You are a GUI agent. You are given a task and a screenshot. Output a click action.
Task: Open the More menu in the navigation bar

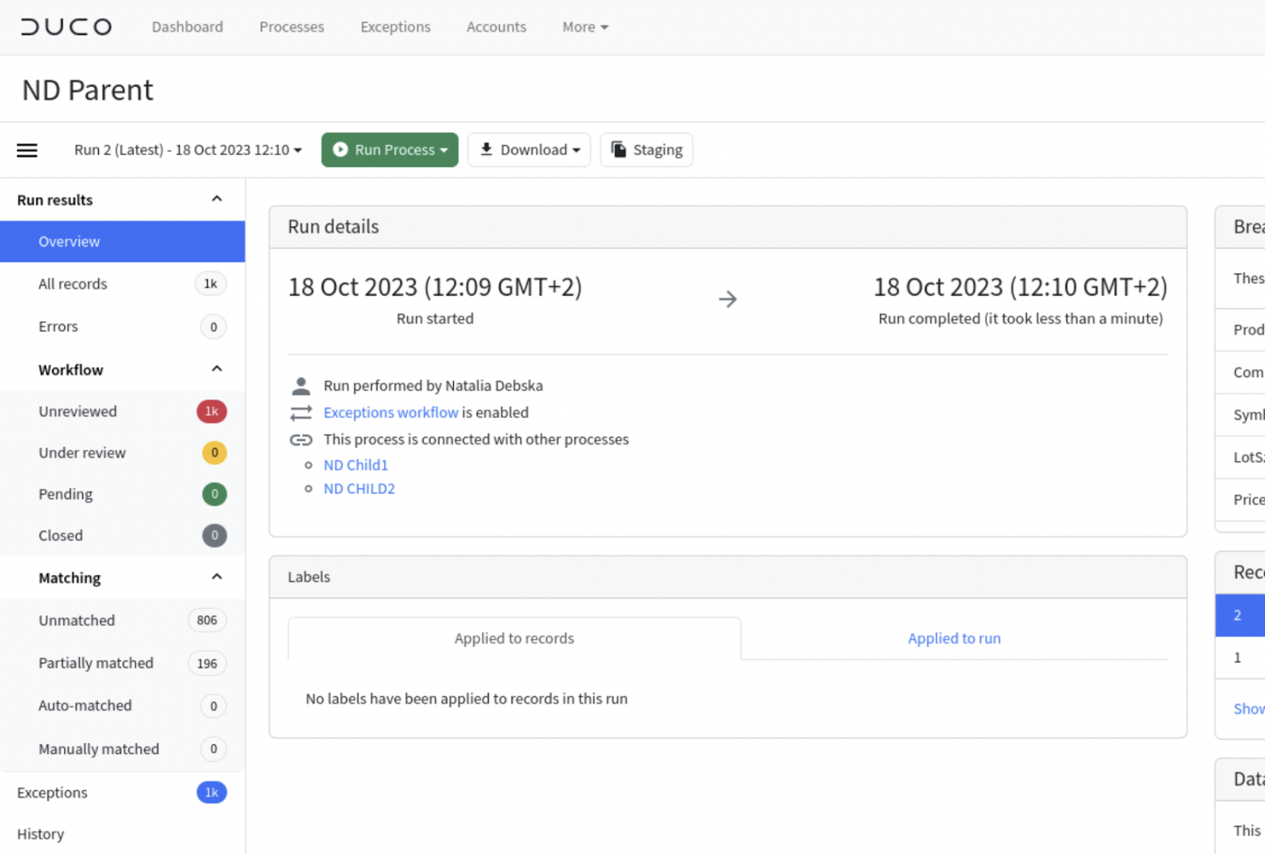pyautogui.click(x=584, y=26)
